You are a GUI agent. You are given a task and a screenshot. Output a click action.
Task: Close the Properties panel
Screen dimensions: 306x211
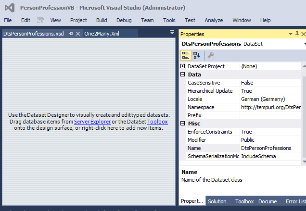(x=303, y=34)
